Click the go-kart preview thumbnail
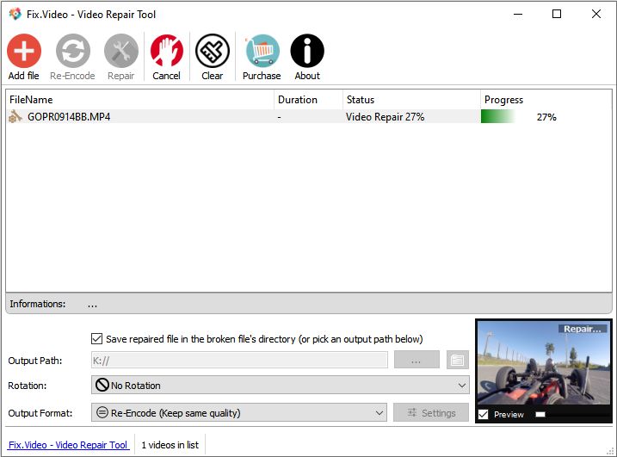The width and height of the screenshot is (617, 457). (544, 363)
